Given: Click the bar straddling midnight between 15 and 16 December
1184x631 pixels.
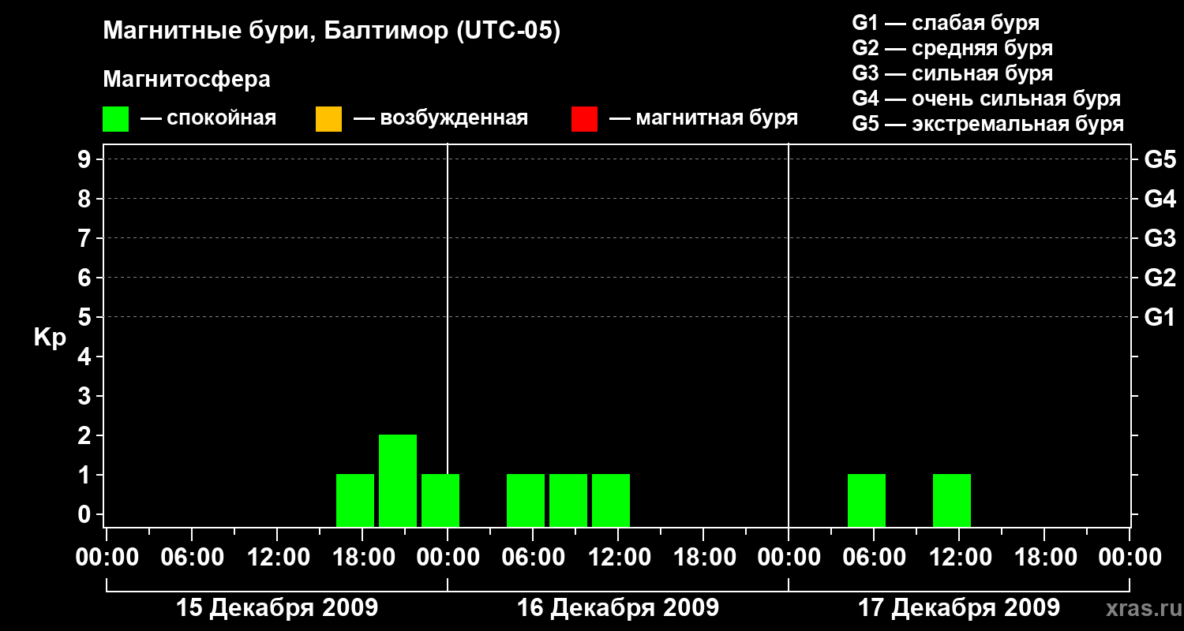Looking at the screenshot, I should point(440,500).
